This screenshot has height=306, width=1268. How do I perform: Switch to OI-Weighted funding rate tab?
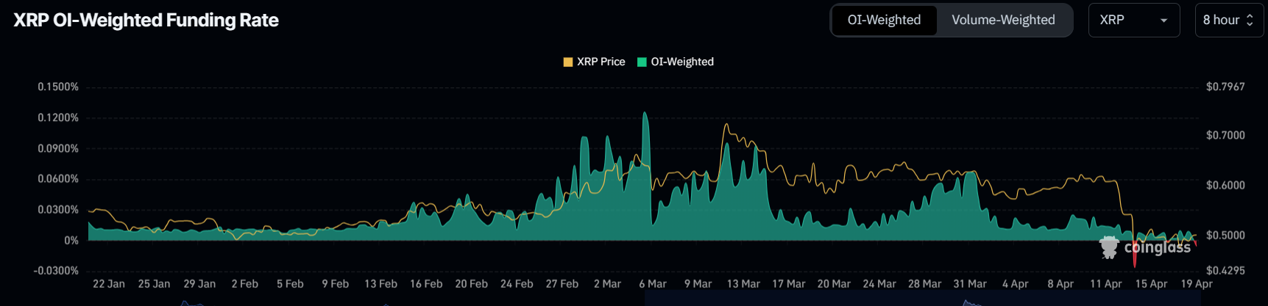point(884,20)
